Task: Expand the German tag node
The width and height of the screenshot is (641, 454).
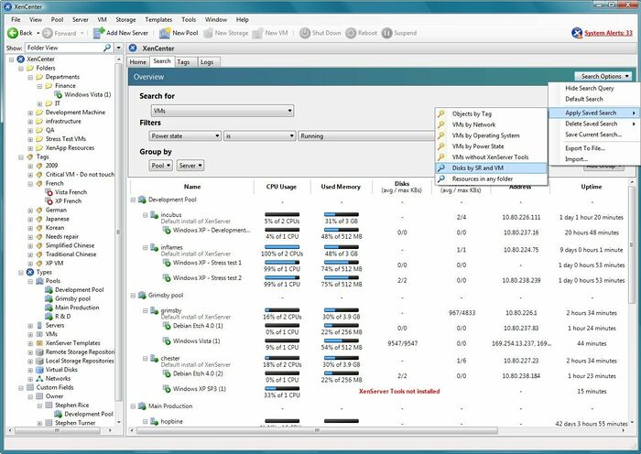Action: (x=30, y=210)
